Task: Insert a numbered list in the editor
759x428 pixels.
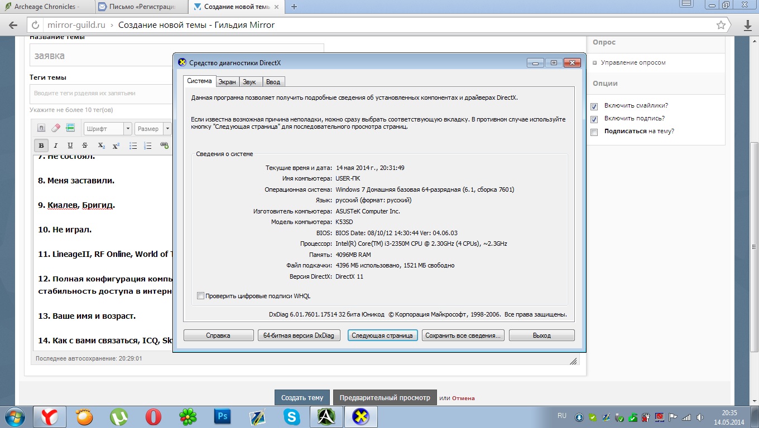Action: pos(148,145)
